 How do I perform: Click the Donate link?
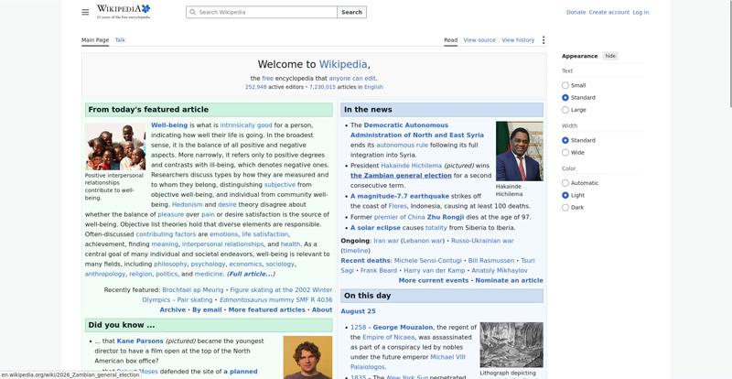coord(576,12)
